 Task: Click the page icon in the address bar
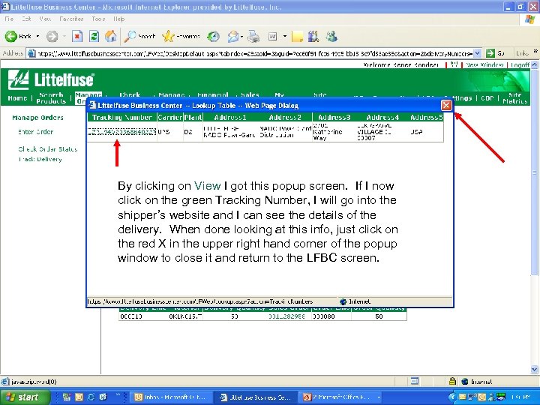point(31,53)
